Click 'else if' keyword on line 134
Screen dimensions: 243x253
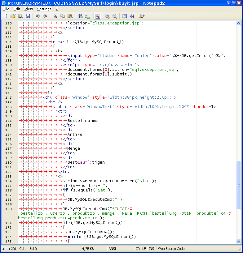click(x=62, y=42)
